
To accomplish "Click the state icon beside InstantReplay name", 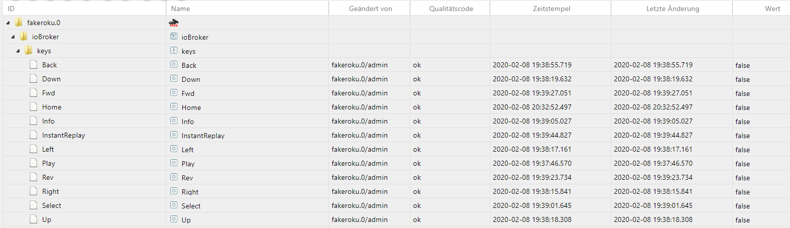I will click(x=174, y=135).
